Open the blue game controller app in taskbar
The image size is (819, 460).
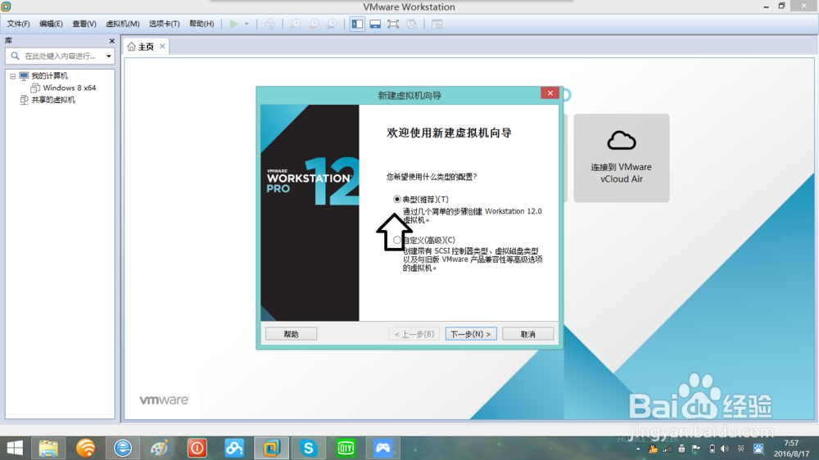(x=382, y=448)
